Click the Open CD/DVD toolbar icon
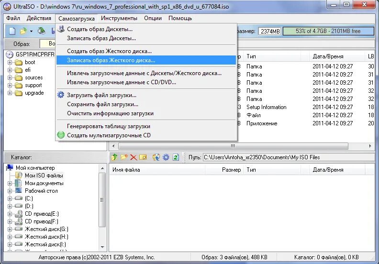 (42, 31)
